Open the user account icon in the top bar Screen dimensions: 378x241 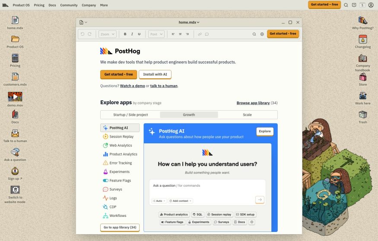click(x=371, y=5)
